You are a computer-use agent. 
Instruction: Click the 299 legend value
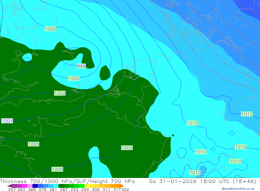click(x=85, y=189)
